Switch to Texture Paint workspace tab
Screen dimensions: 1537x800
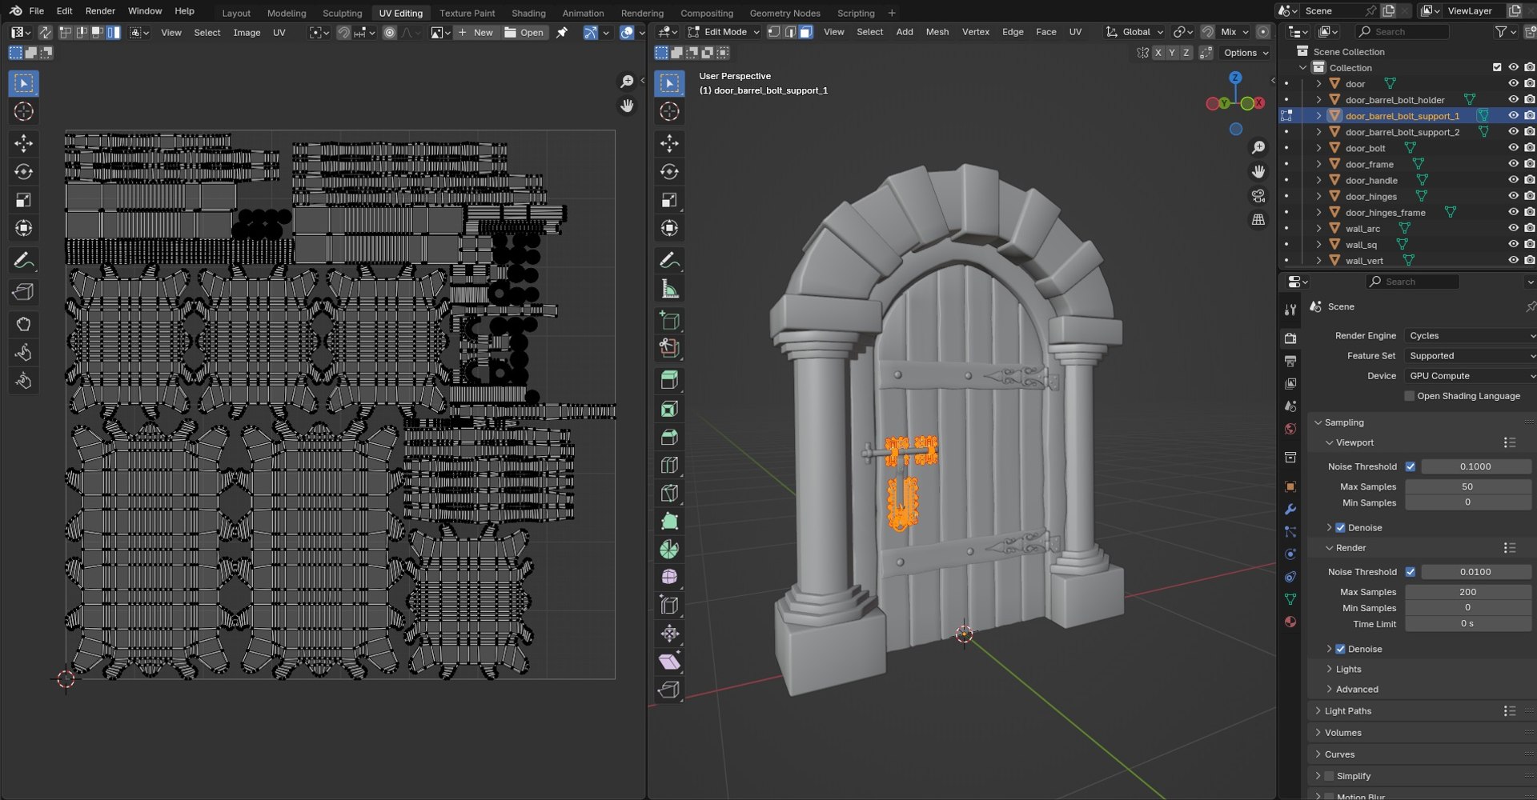[467, 13]
